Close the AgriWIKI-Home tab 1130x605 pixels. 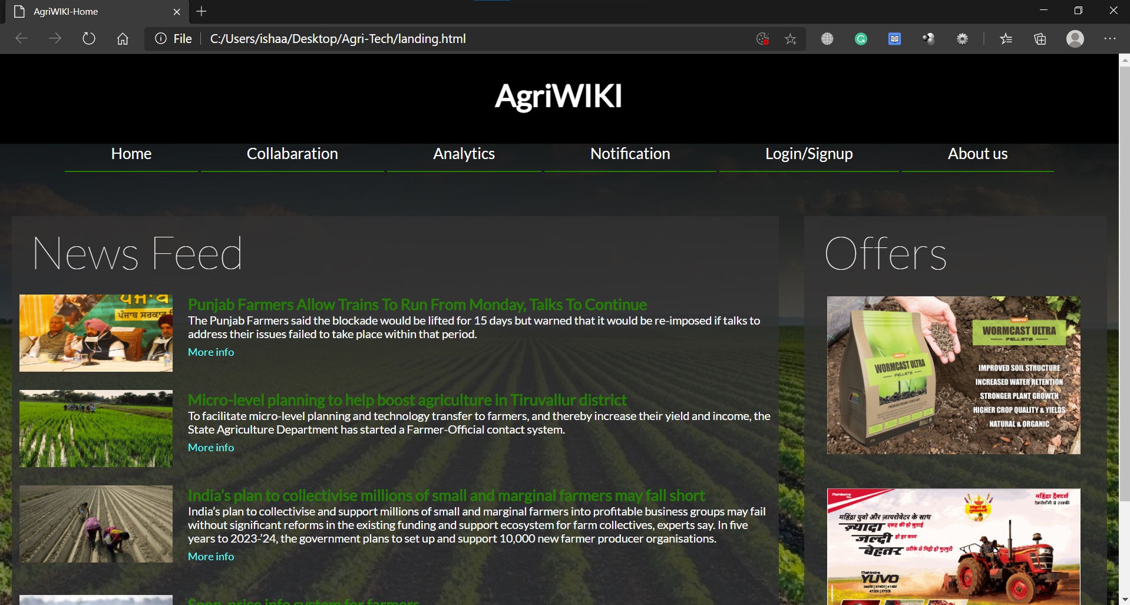point(177,12)
